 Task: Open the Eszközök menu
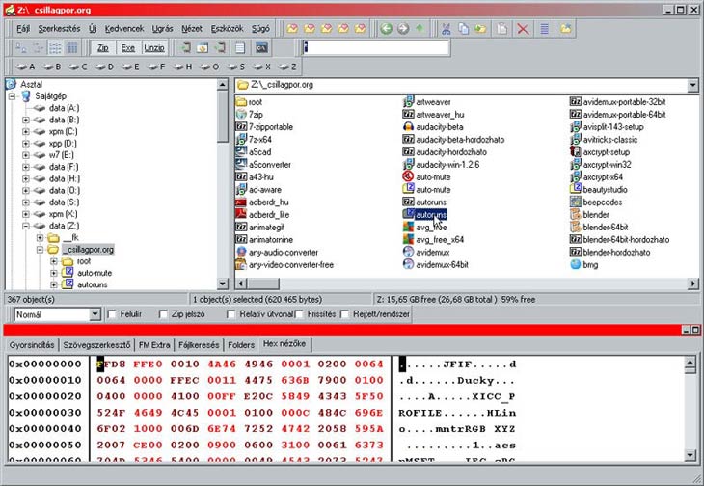228,29
